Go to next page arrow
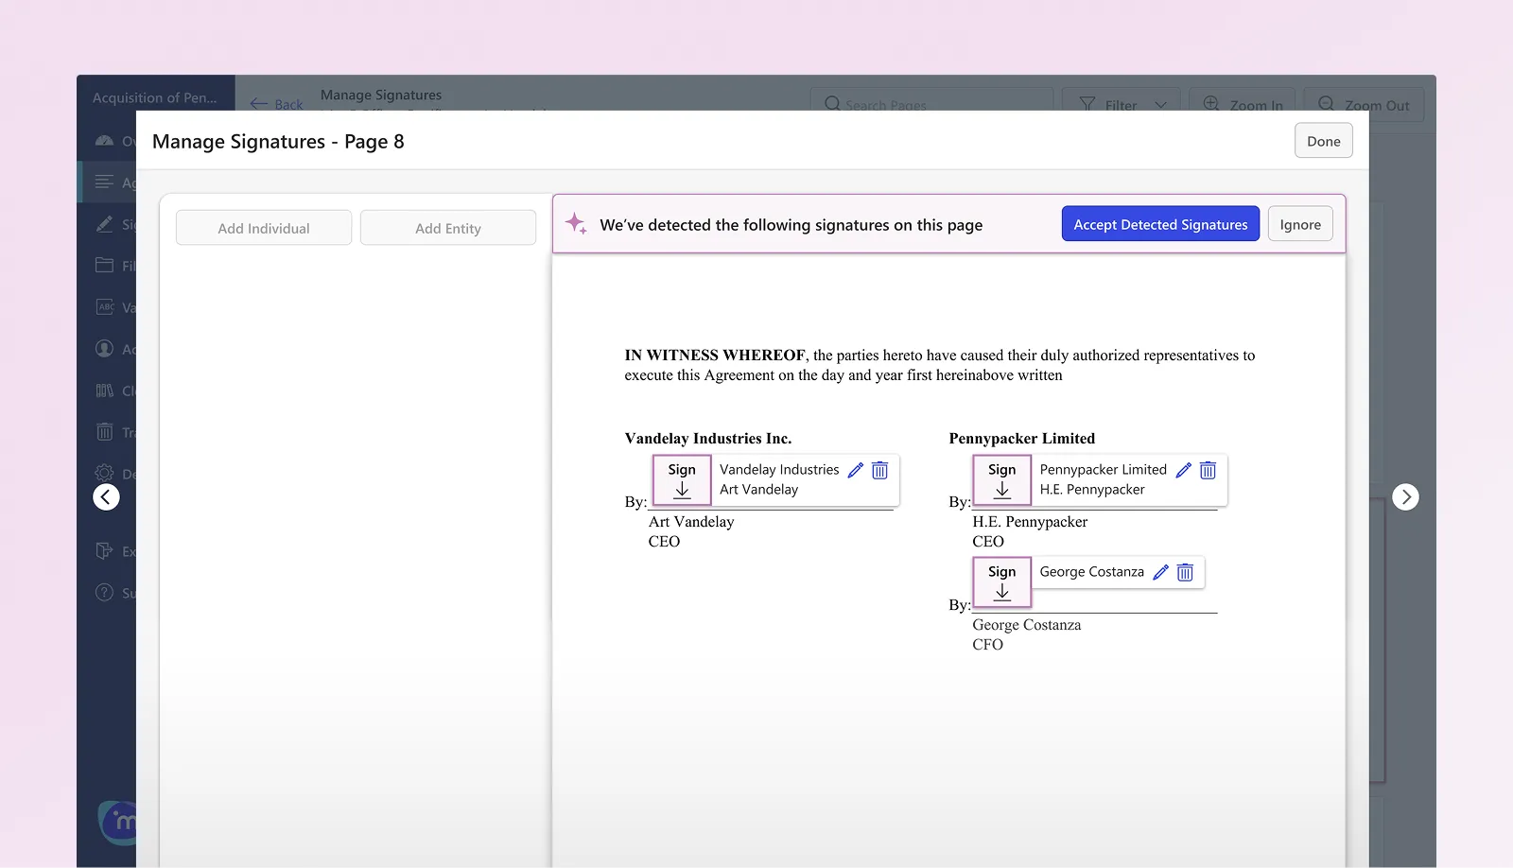Screen dimensions: 1513x868 1405,496
